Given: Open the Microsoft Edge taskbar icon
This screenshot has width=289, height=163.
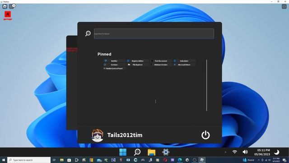Looking at the screenshot, I should (x=180, y=160).
